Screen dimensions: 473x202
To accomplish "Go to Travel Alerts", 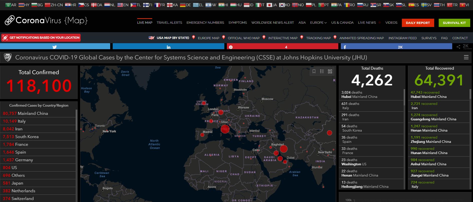I will 170,23.
